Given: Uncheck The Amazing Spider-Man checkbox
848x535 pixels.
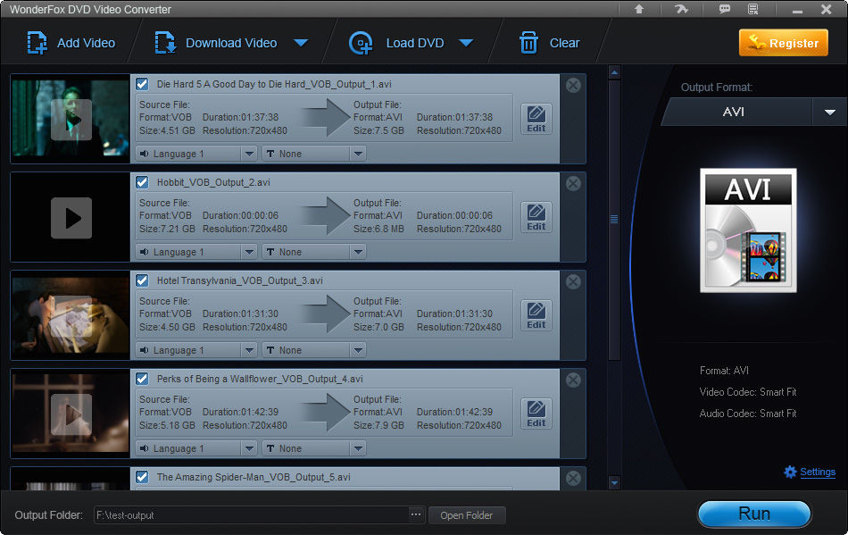Looking at the screenshot, I should (142, 477).
